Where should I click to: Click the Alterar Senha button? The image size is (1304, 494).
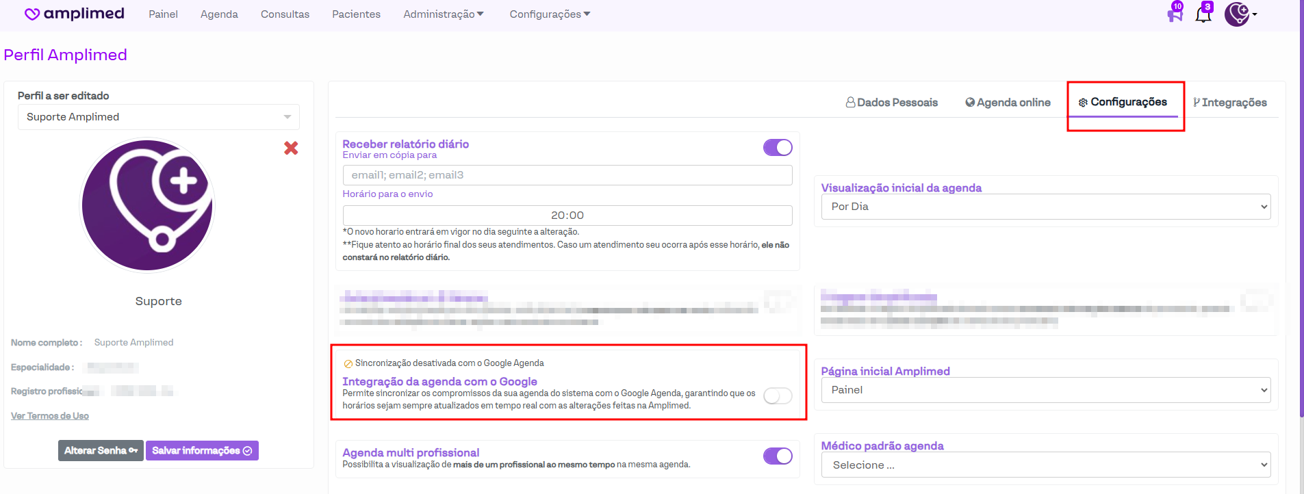pos(101,451)
